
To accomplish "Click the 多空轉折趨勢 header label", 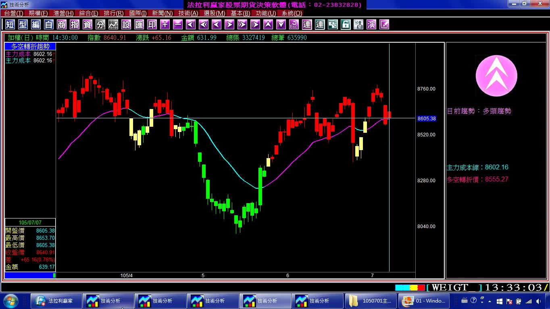I will (x=30, y=47).
